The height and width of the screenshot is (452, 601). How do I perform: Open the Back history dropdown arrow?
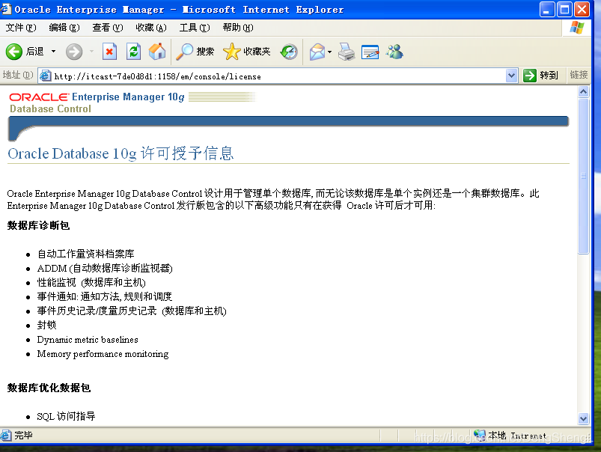[54, 52]
